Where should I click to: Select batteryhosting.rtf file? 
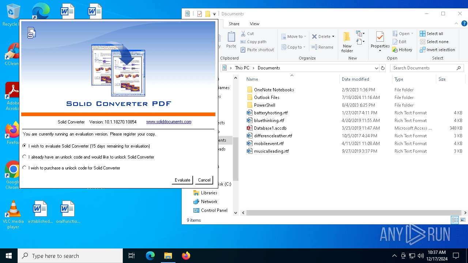click(x=271, y=113)
